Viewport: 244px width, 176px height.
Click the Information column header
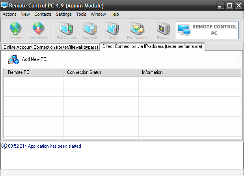click(x=190, y=72)
